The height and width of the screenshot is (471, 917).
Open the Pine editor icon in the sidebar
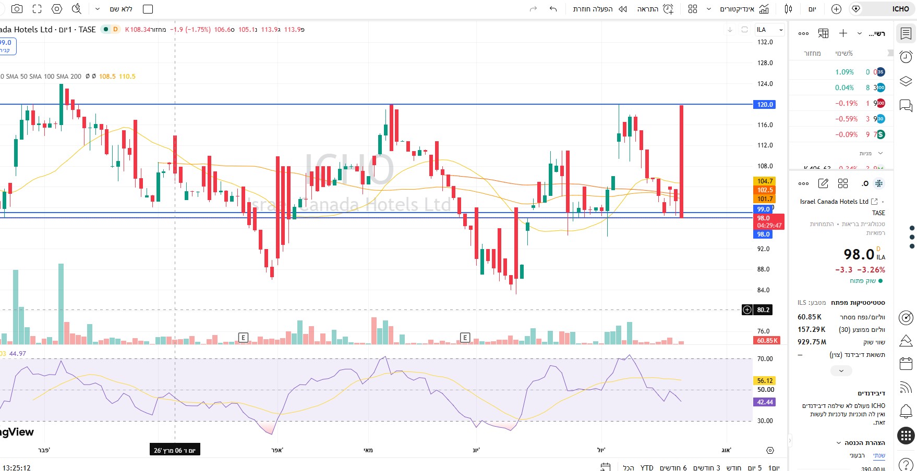click(906, 341)
